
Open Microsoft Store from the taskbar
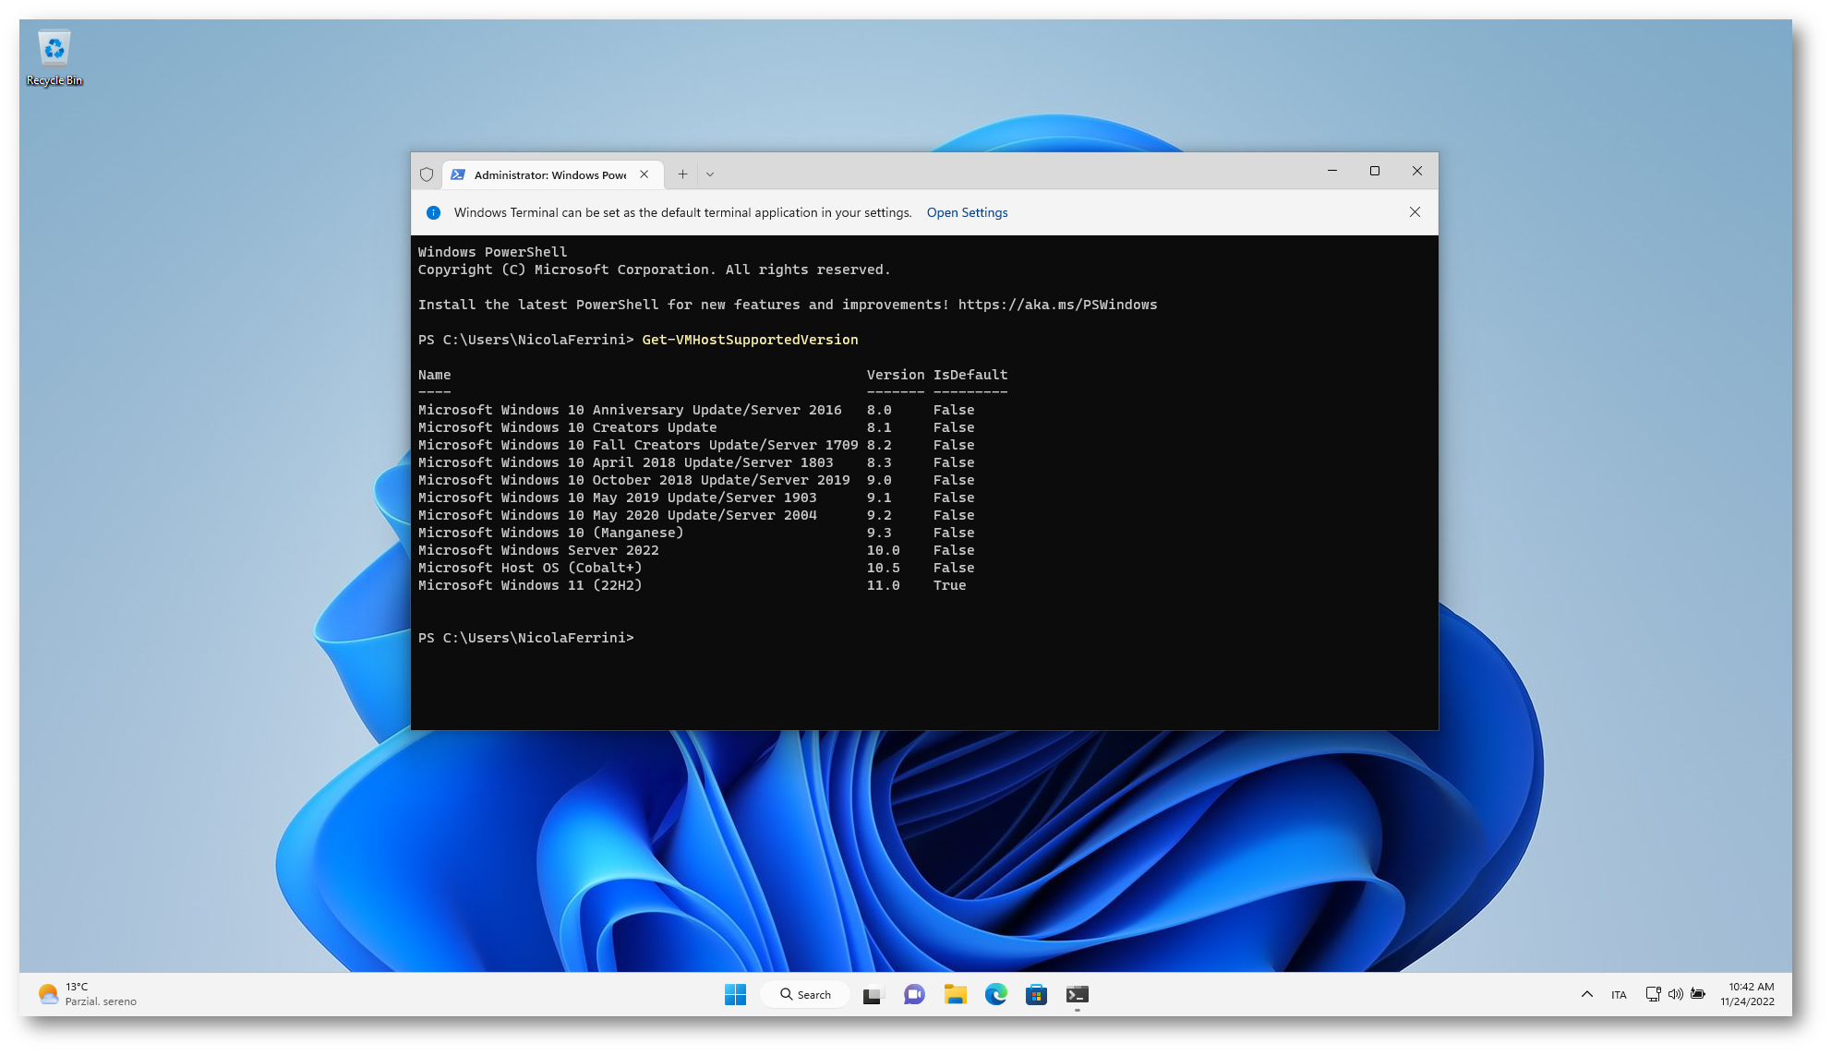click(1036, 994)
